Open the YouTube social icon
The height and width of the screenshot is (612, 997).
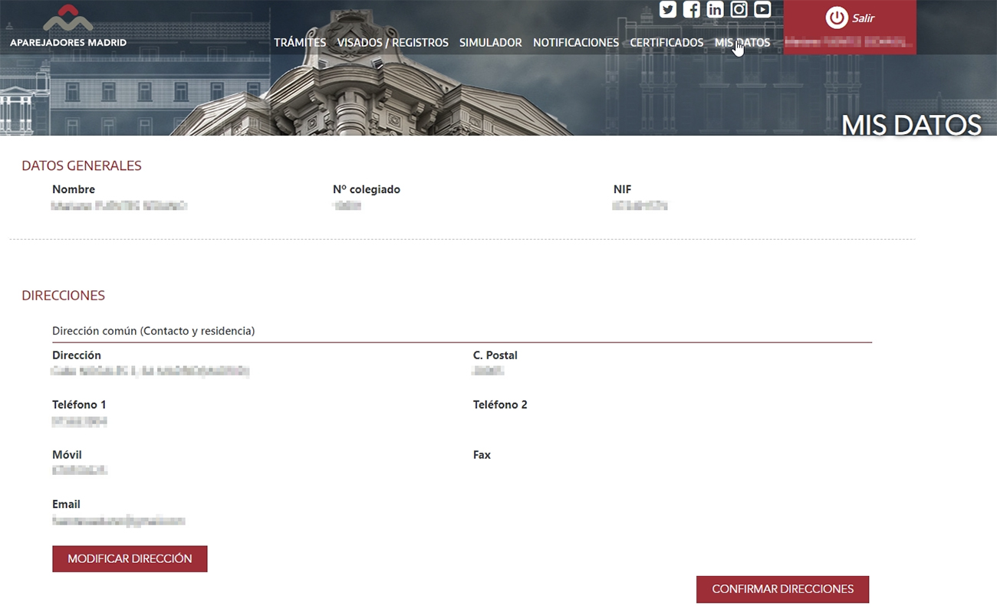point(762,10)
